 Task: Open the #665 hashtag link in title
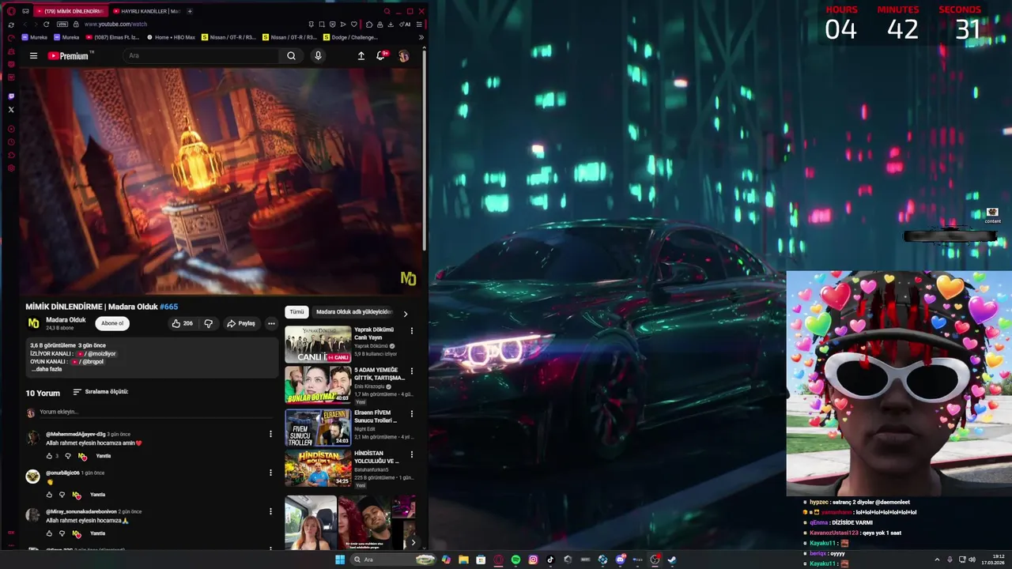point(168,307)
